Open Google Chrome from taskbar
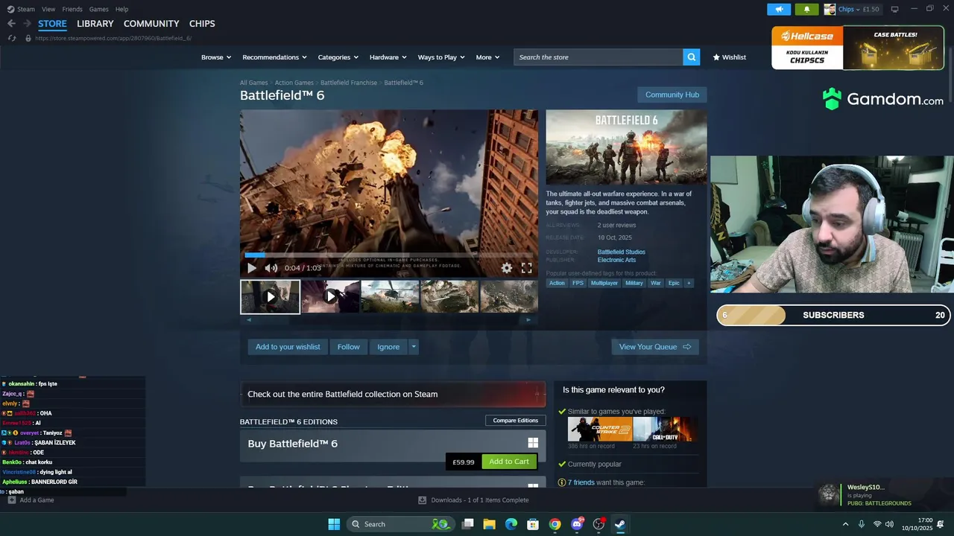954x536 pixels. pyautogui.click(x=555, y=524)
